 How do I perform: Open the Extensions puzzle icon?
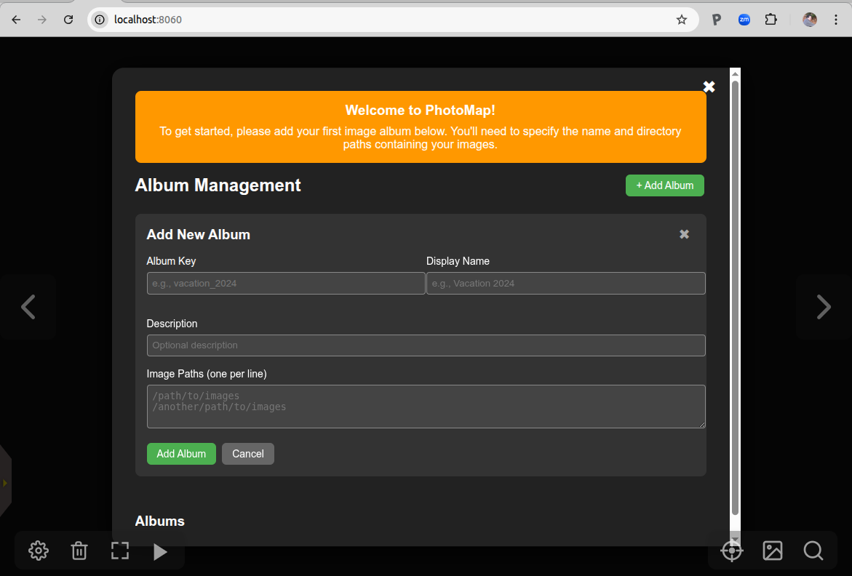click(x=771, y=20)
